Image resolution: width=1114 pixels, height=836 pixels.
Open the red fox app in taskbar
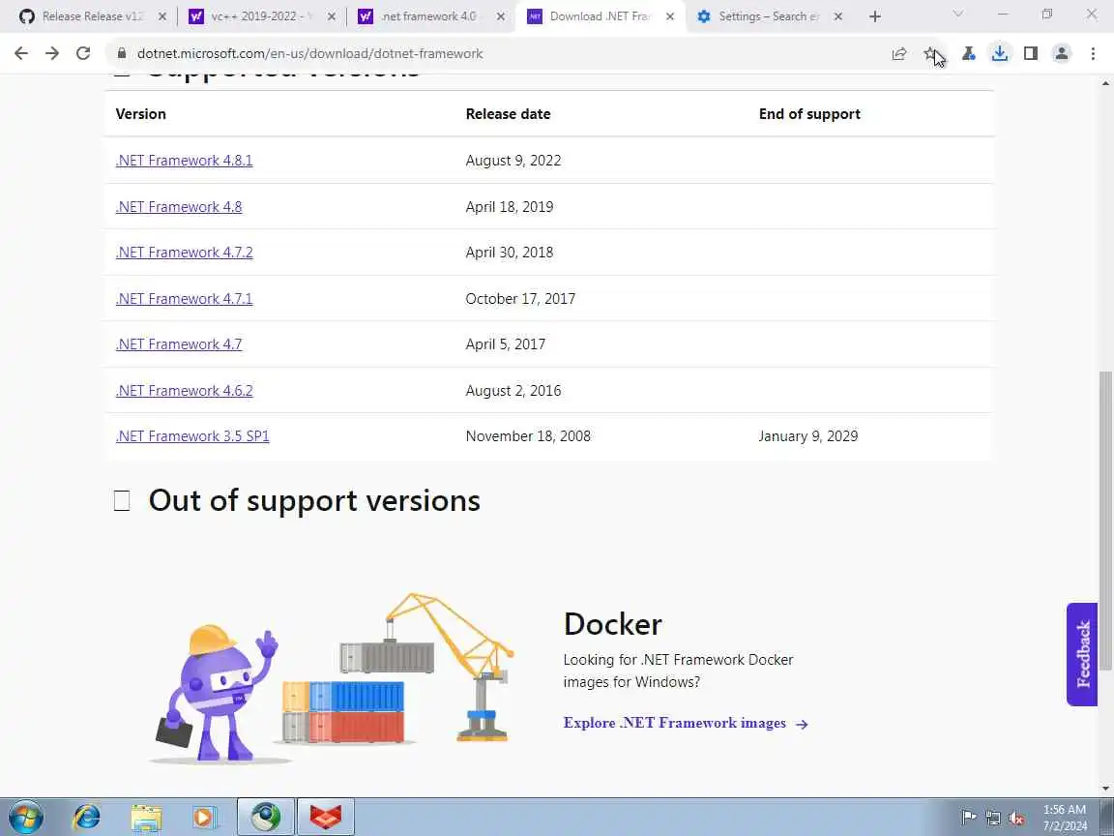click(325, 817)
